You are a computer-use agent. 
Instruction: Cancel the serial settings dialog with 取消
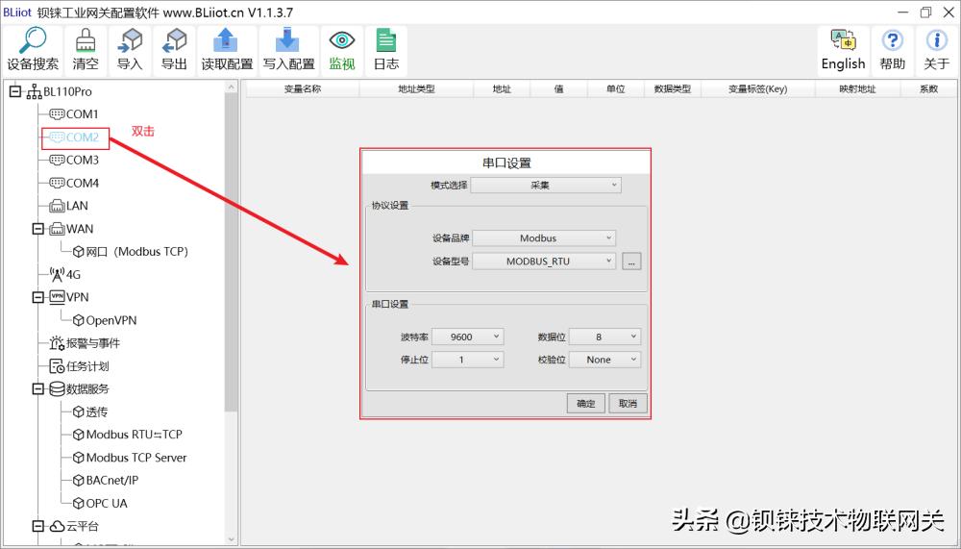628,403
